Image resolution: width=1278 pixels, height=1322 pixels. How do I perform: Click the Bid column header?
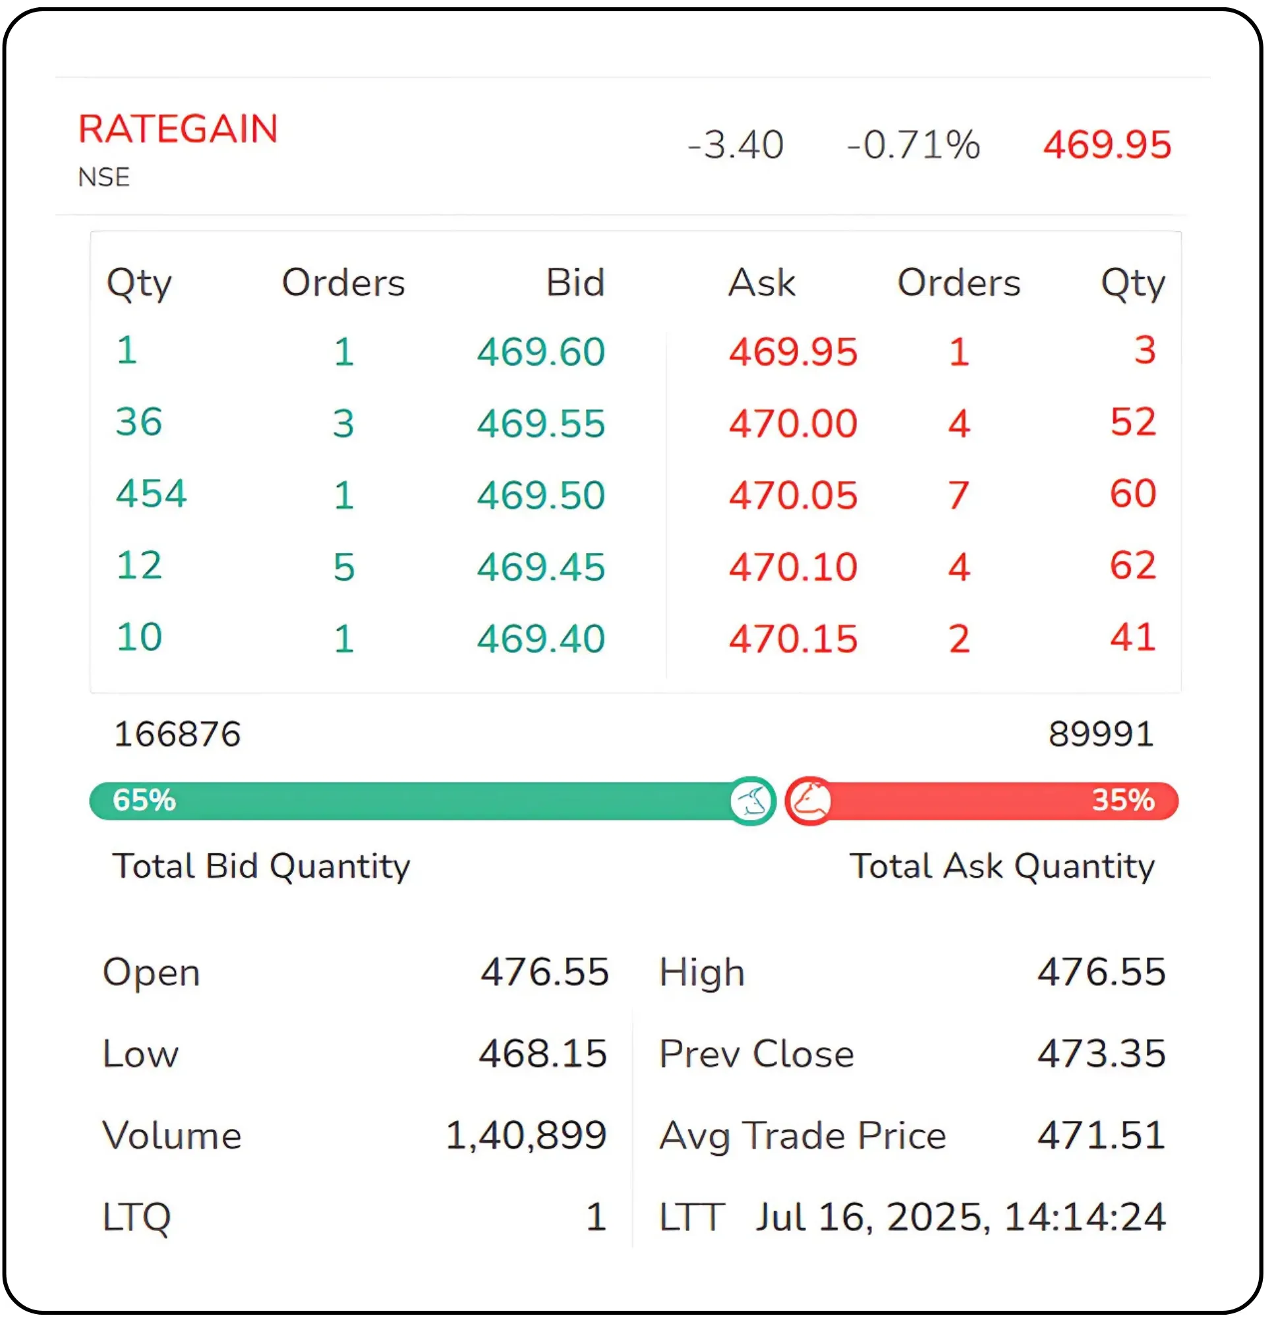(x=575, y=283)
